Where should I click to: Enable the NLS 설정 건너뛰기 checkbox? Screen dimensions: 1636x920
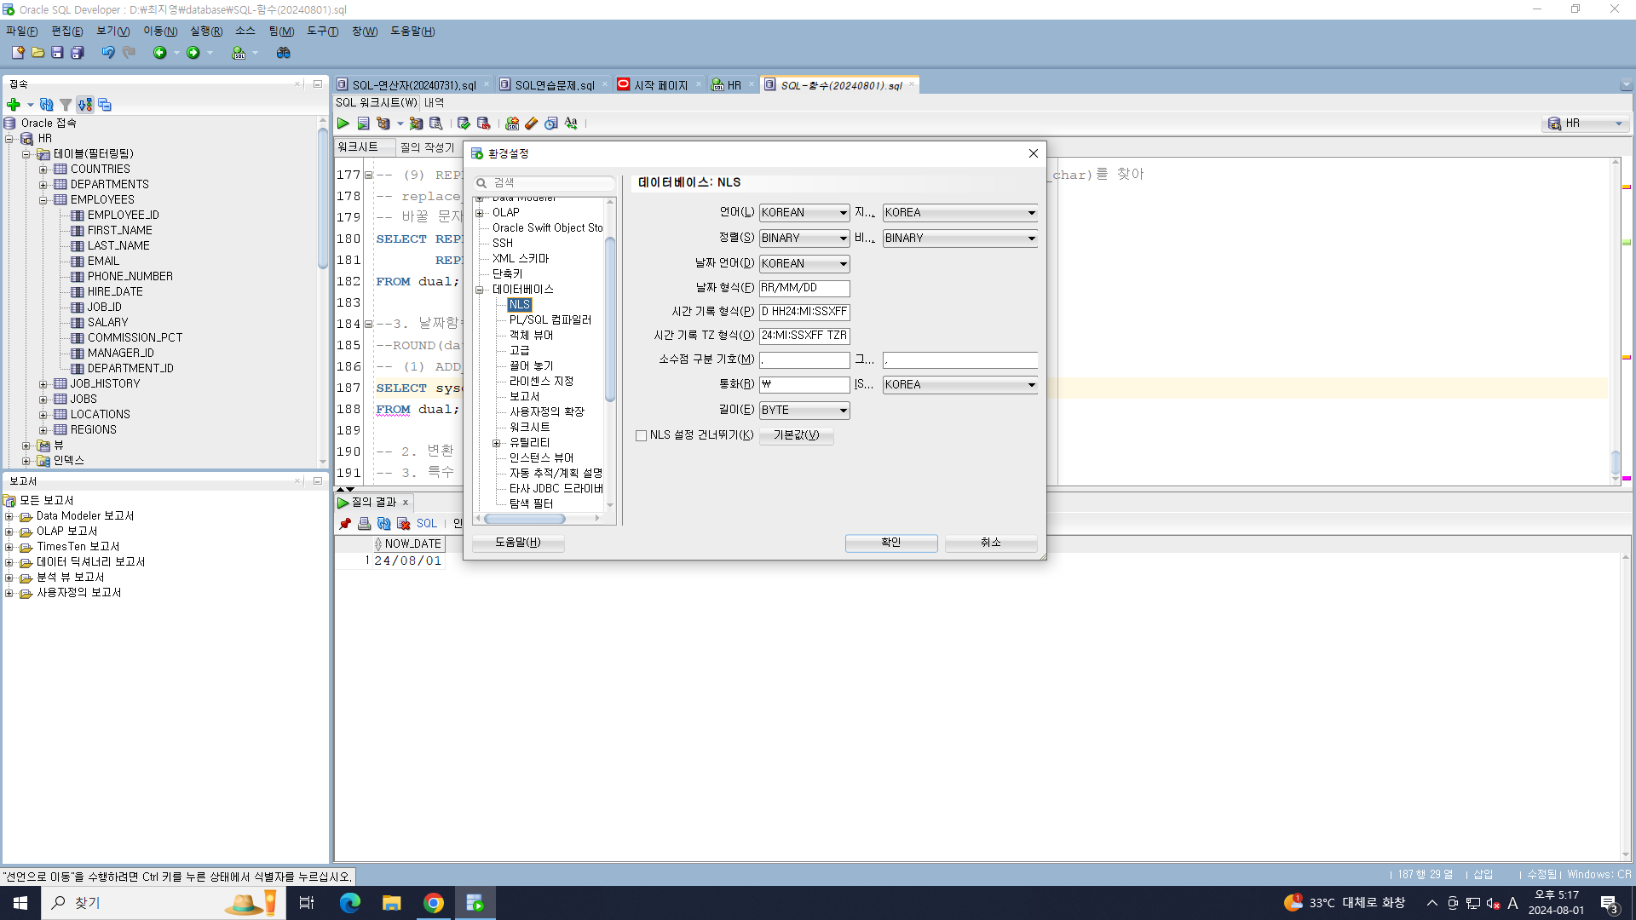click(x=641, y=435)
